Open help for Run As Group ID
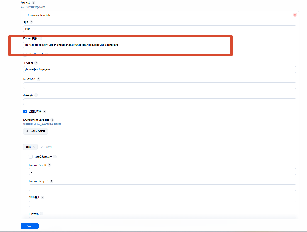Viewport: 307px width, 232px height. 52,181
